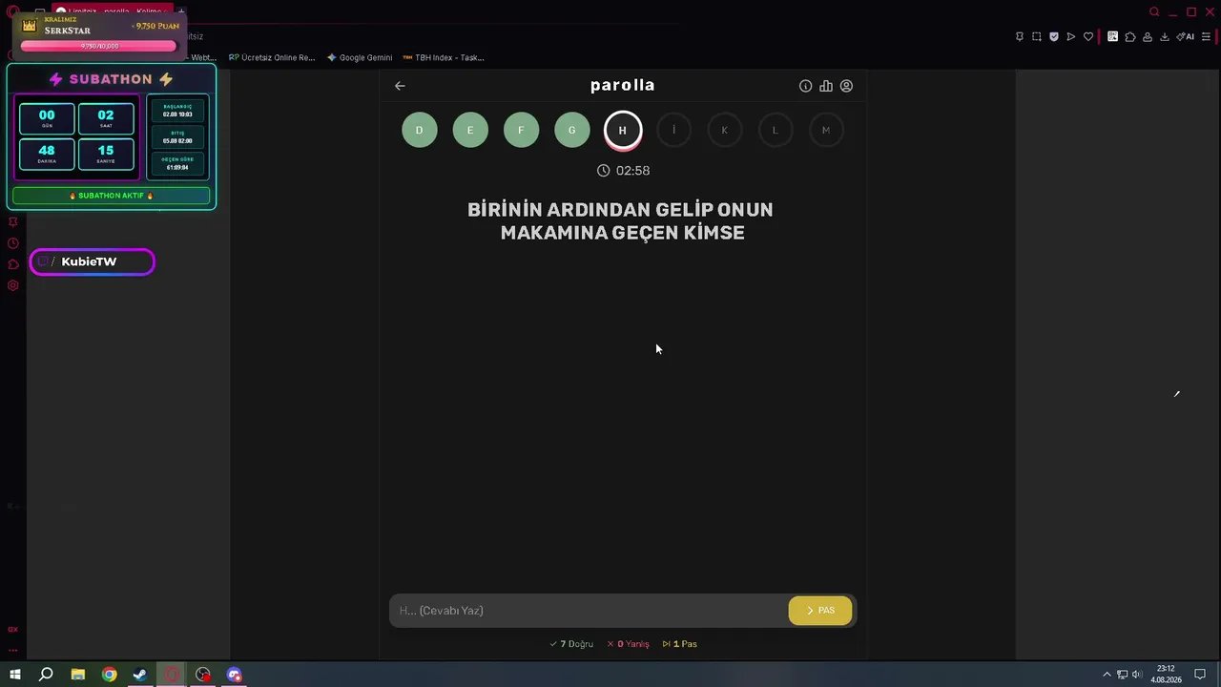Click the '0 Yanlış' counter
The width and height of the screenshot is (1221, 687).
[628, 644]
